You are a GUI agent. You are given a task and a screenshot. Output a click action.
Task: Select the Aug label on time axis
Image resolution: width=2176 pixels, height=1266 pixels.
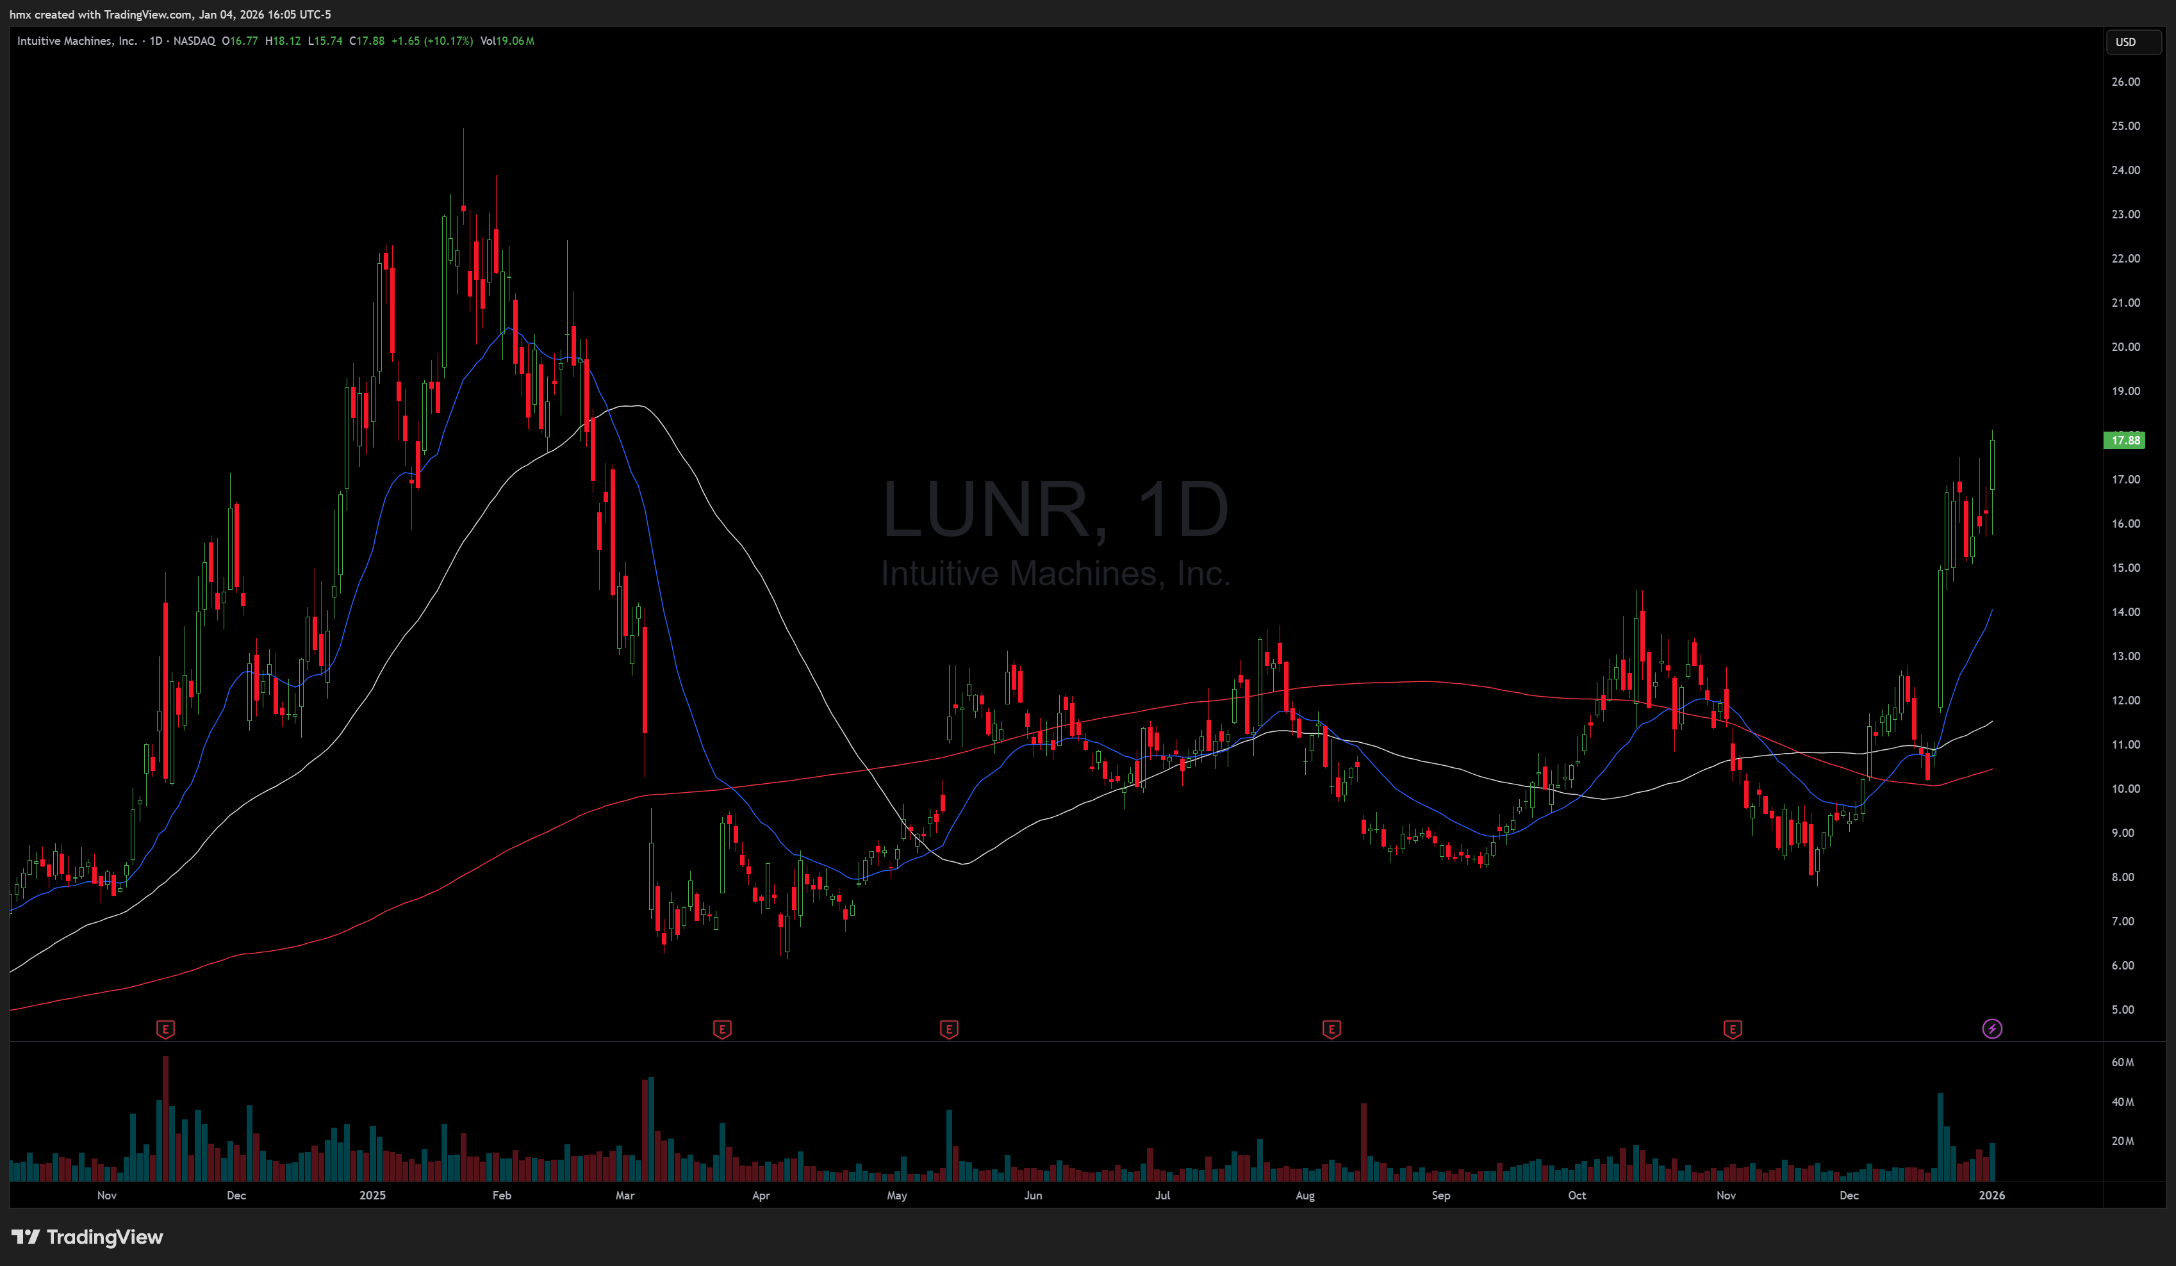1305,1195
